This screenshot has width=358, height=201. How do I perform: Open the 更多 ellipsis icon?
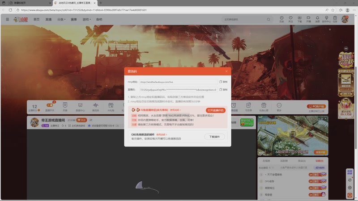[x=279, y=107]
